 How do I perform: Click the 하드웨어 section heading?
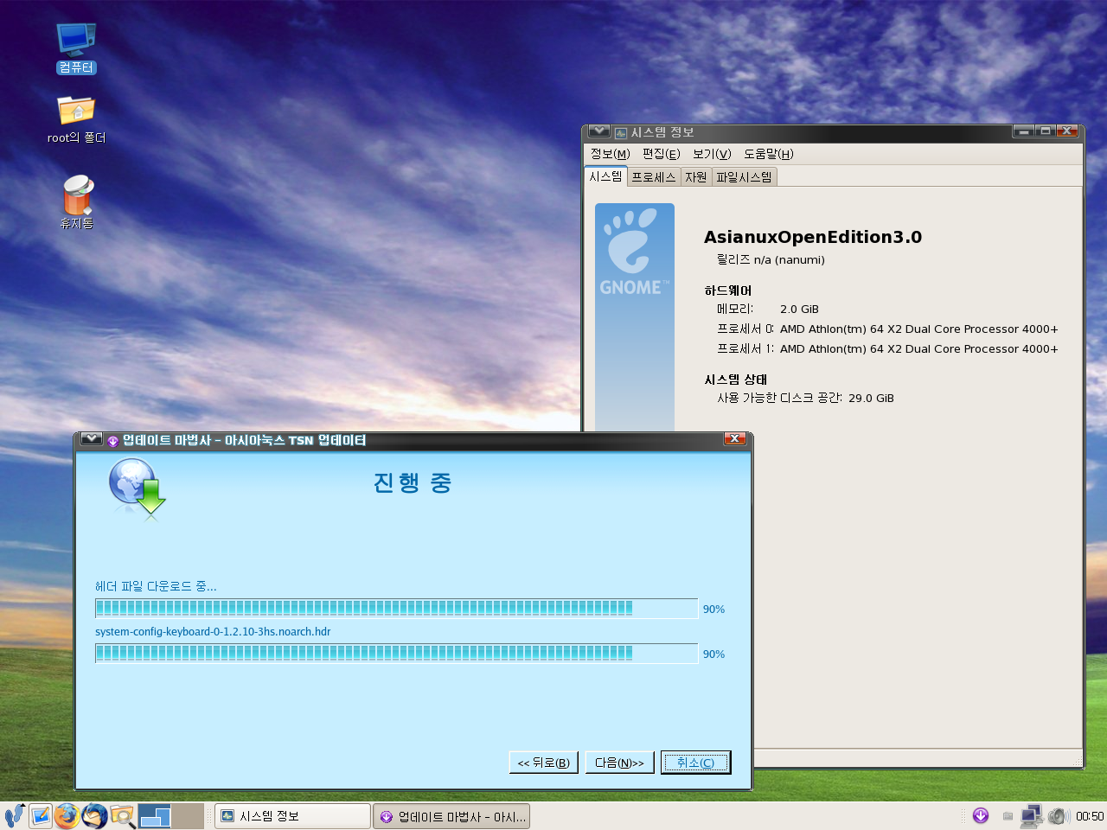coord(728,290)
